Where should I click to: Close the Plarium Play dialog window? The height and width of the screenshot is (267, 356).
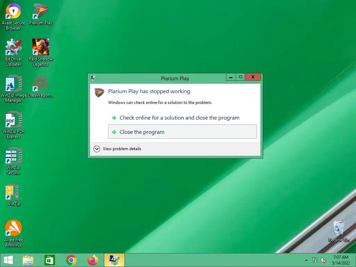coord(253,77)
